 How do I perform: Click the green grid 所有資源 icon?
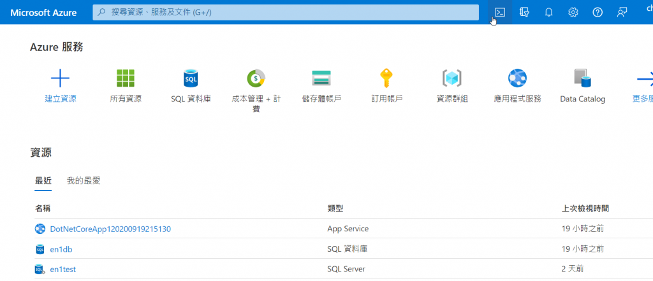pos(126,78)
